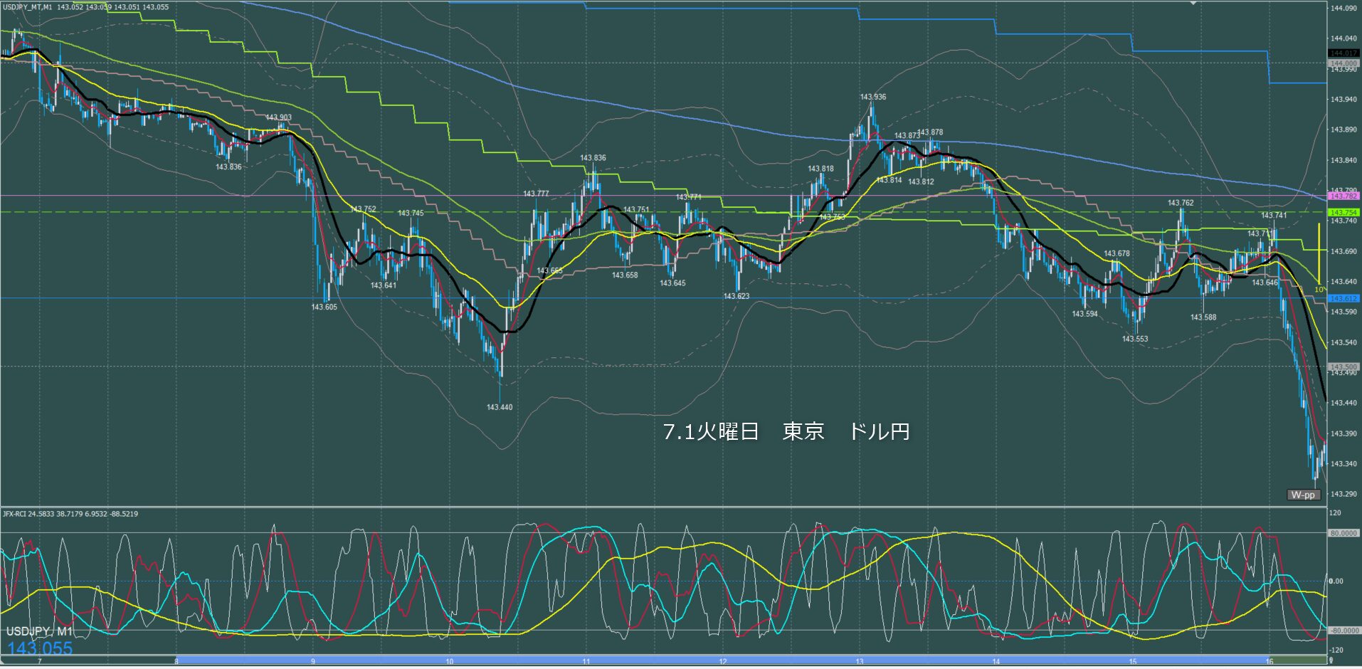This screenshot has width=1362, height=669.
Task: Click the 80.0000 level tag on RCI scale
Action: 1343,532
